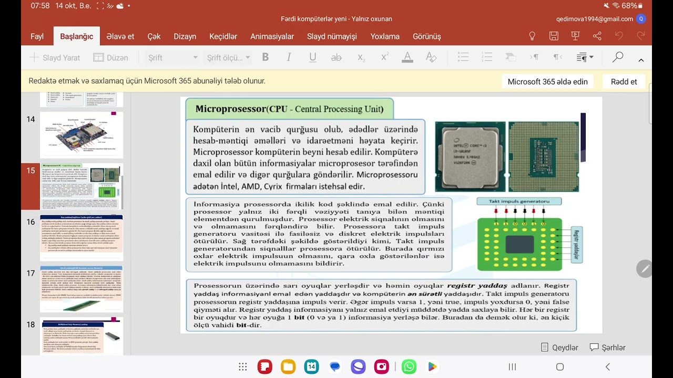Open the share icon
This screenshot has height=378, width=673.
(597, 36)
